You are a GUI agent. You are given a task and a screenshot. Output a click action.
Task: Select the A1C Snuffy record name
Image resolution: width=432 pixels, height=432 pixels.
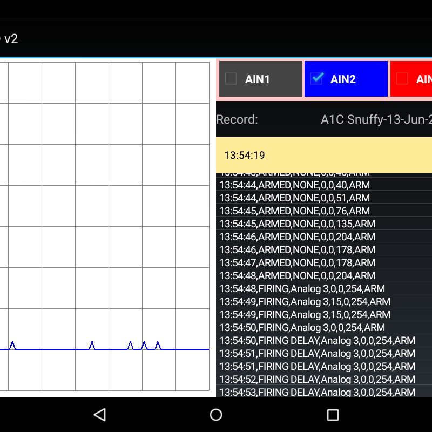tap(376, 119)
